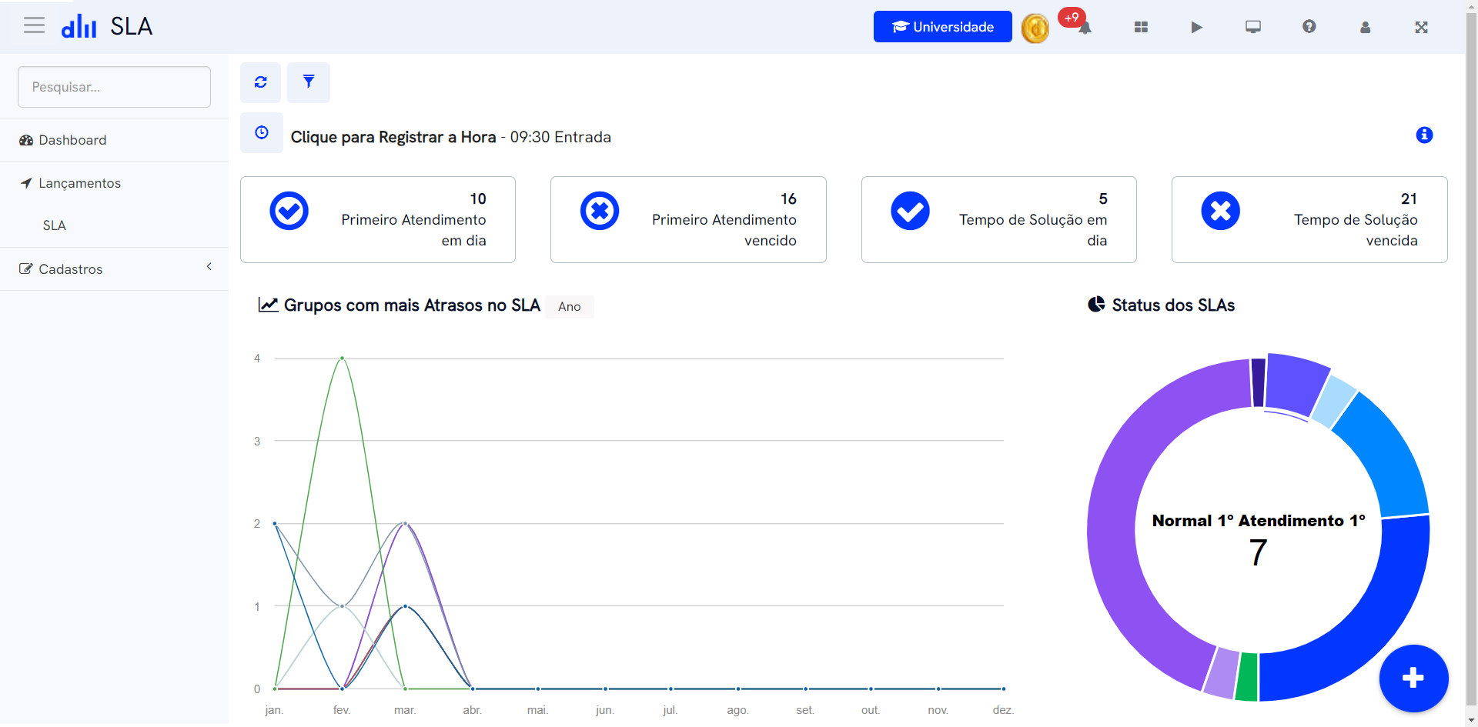Click the green line peak at fev.

click(x=342, y=358)
